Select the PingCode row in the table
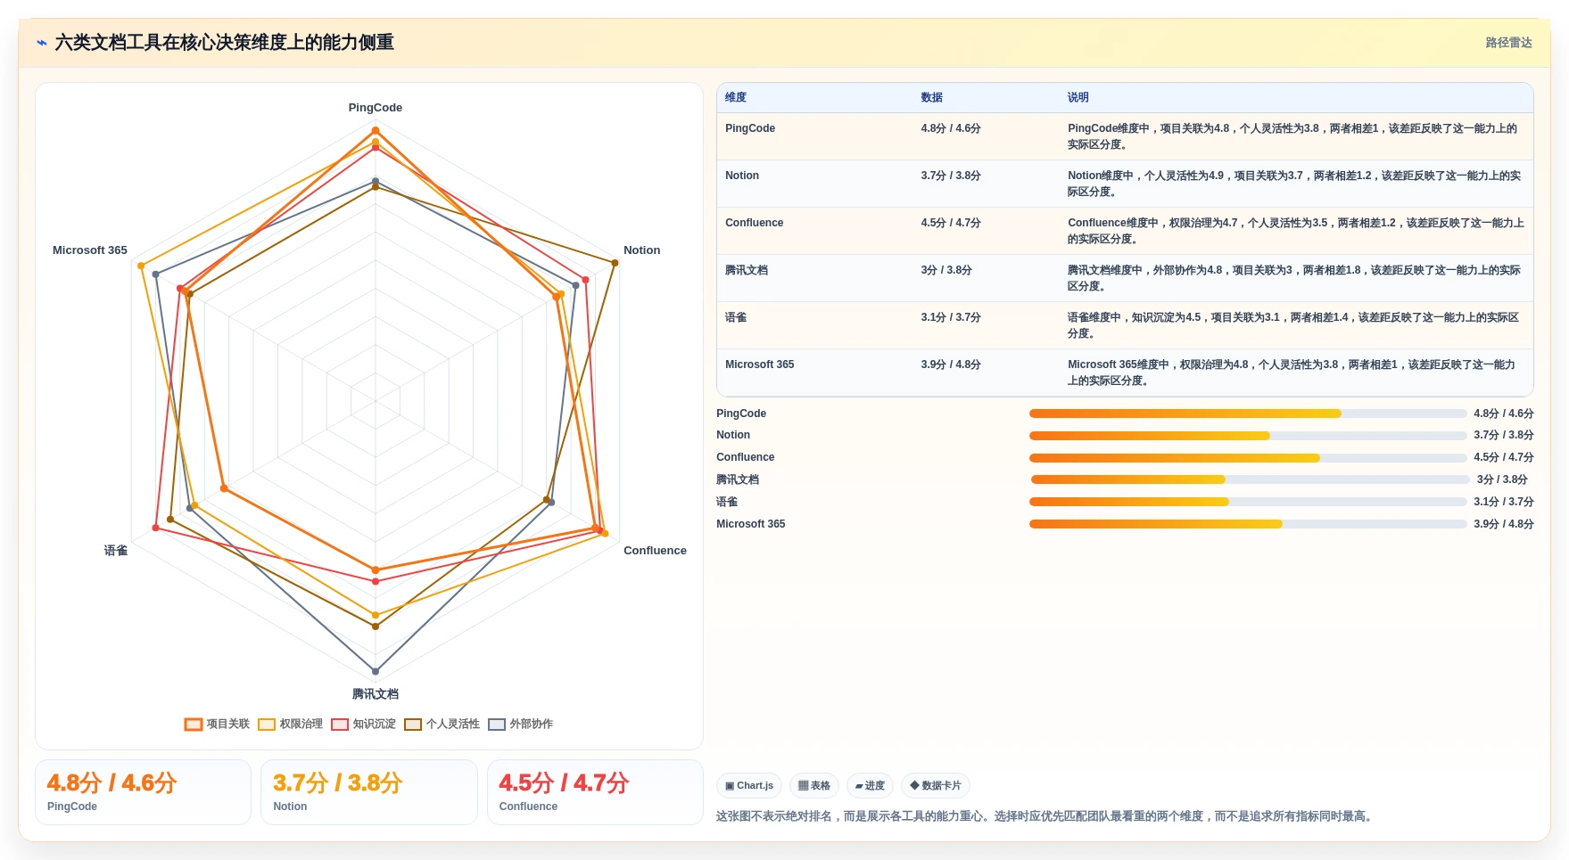Viewport: 1569px width, 860px height. click(x=1125, y=136)
